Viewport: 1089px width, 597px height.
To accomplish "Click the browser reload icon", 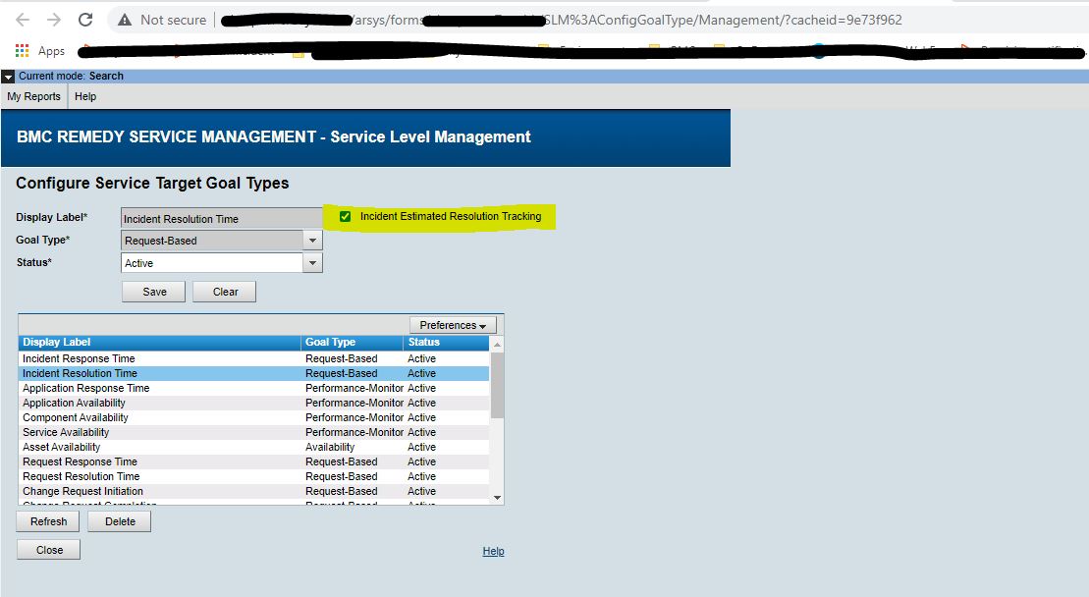I will [85, 20].
